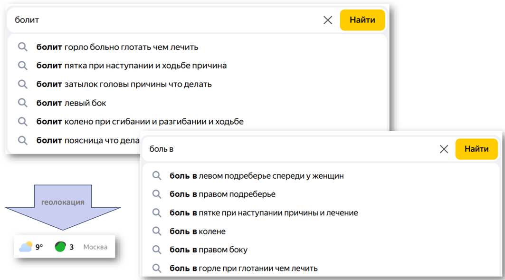Screen dimensions: 505x280
Task: Pick "боль в левом подреберье спереди у женщин"
Action: [257, 176]
